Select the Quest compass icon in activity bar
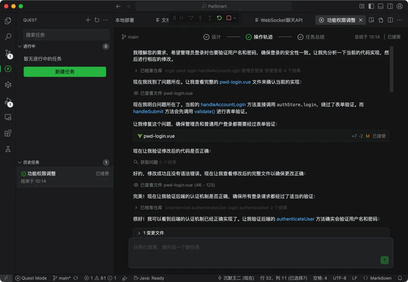Screen dimensions: 408x282 (x=8, y=69)
